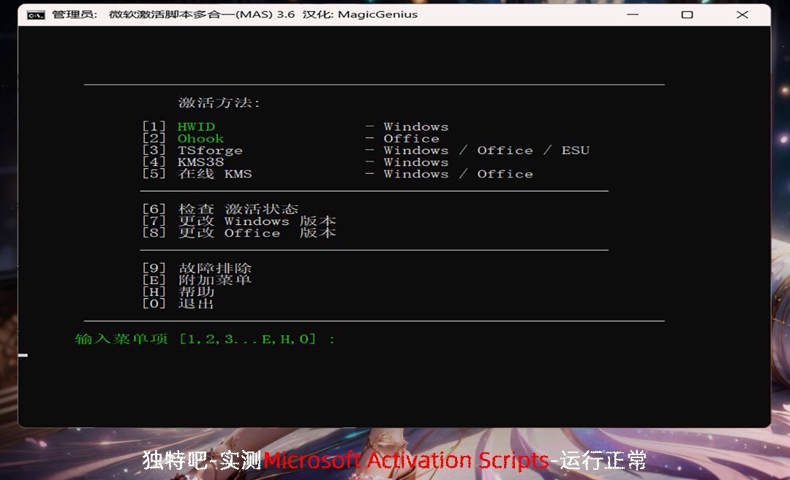The width and height of the screenshot is (790, 480).
Task: Click the 检查 激活状态 entry
Action: point(238,210)
